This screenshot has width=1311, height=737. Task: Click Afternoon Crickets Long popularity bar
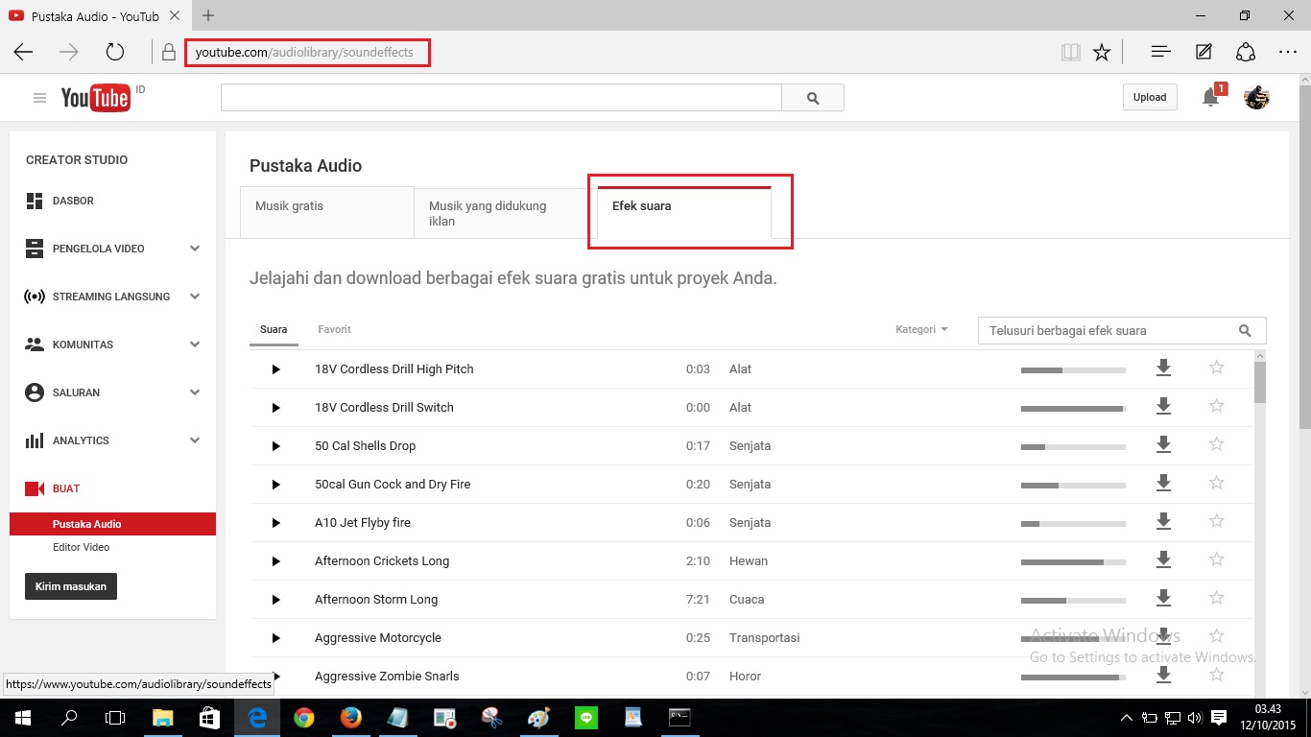tap(1073, 561)
